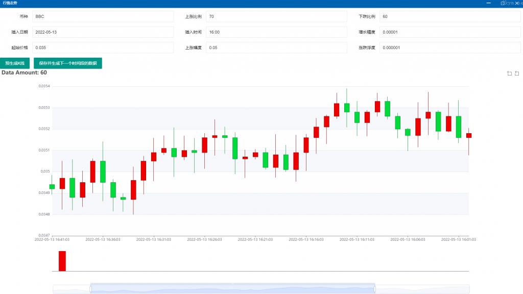523x294 pixels.
Task: Click the 上涨比例 field showing 70
Action: tap(276, 17)
